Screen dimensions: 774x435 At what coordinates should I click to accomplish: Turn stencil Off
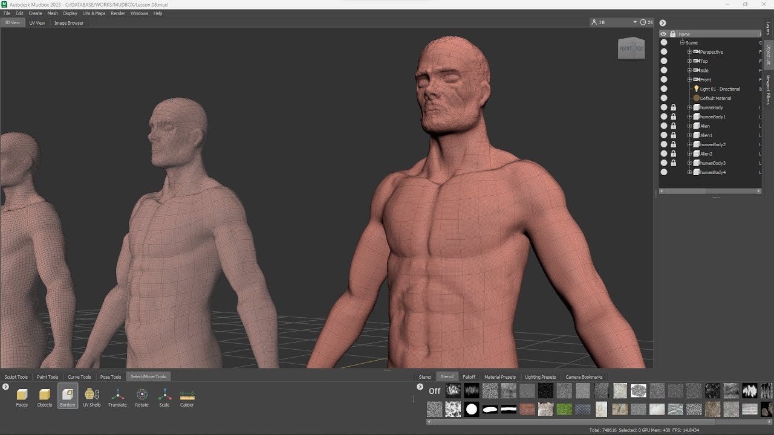click(x=435, y=391)
